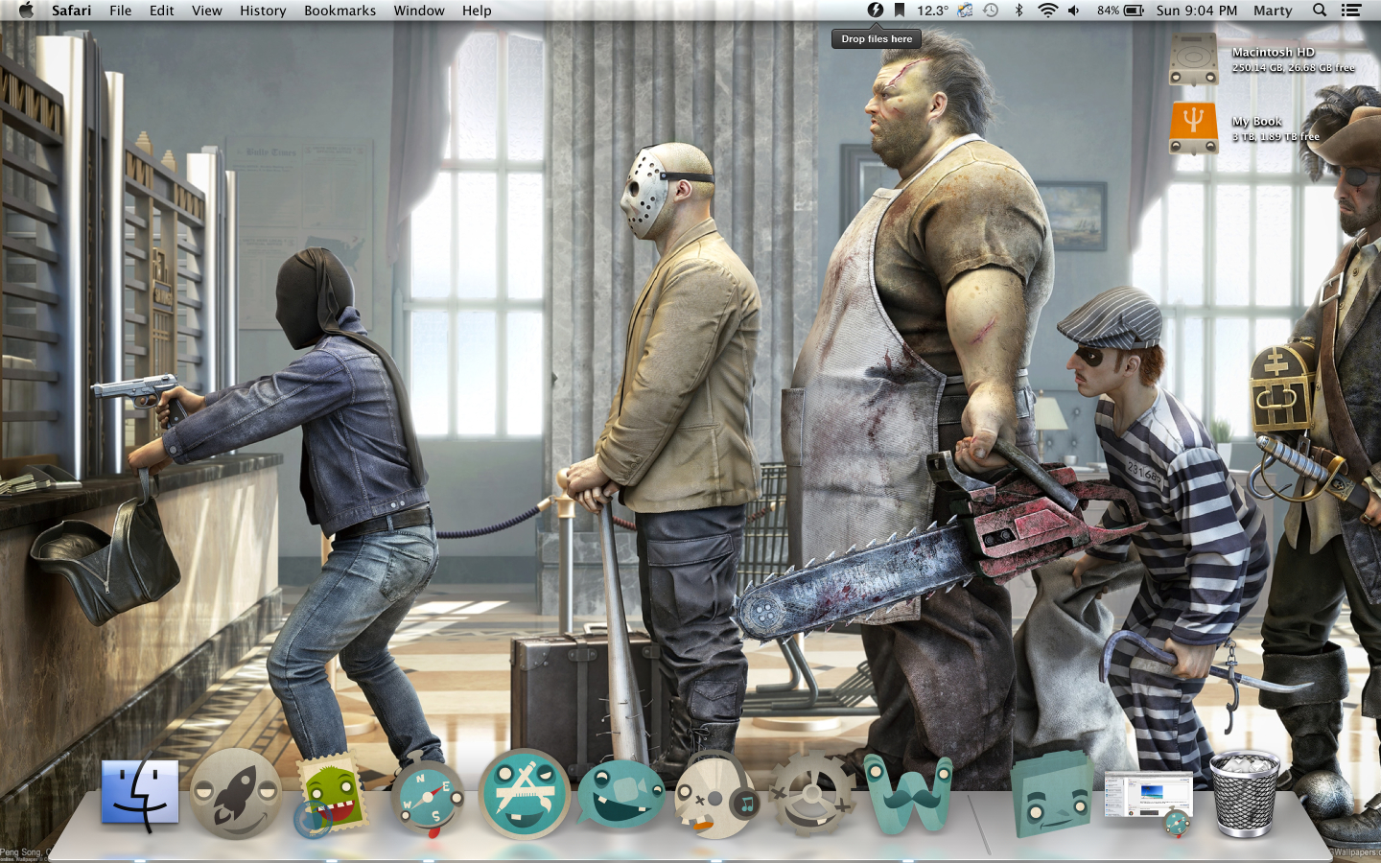Click the lightning bolt drop-files menu bar icon
1381x863 pixels.
[876, 11]
